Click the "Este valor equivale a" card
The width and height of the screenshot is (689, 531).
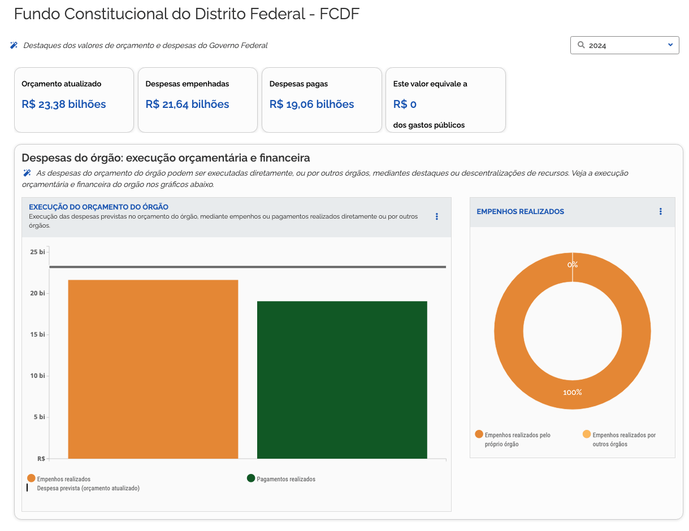point(445,100)
